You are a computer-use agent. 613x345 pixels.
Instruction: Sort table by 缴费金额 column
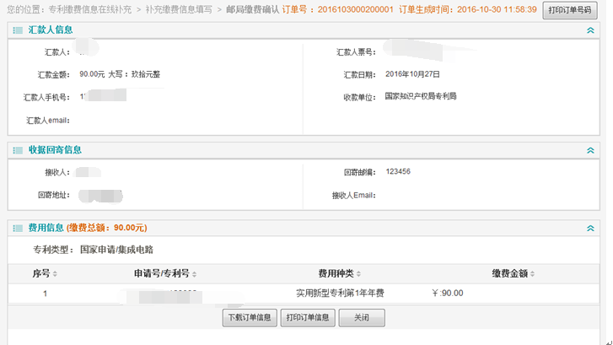point(532,274)
